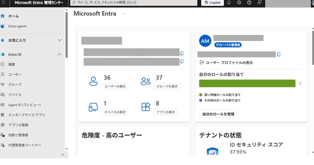This screenshot has width=314, height=165.
Task: Open Entra agents in the sidebar
Action: click(x=17, y=26)
